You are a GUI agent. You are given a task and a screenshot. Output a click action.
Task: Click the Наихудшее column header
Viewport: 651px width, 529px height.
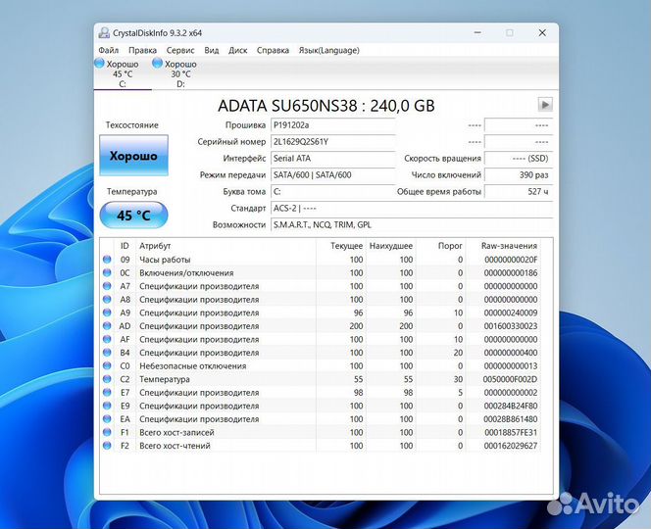391,246
